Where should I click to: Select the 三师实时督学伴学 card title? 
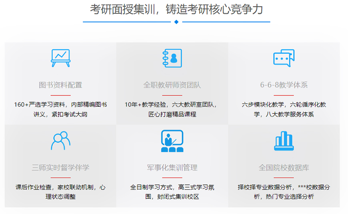coord(60,168)
